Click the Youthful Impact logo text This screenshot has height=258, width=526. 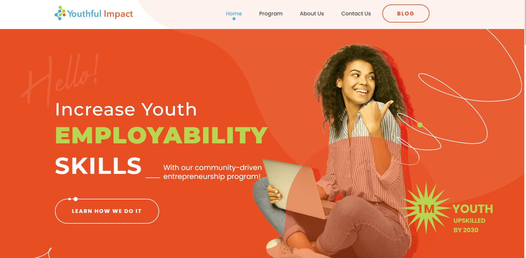[x=100, y=14]
